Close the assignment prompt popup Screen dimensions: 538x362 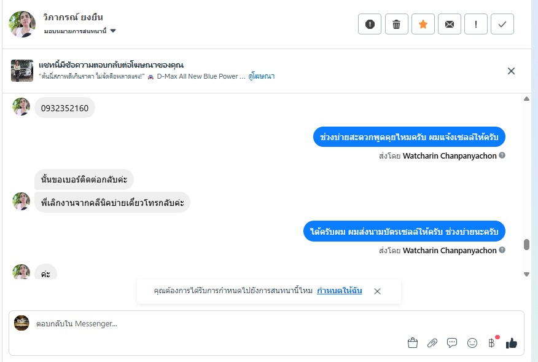[378, 291]
